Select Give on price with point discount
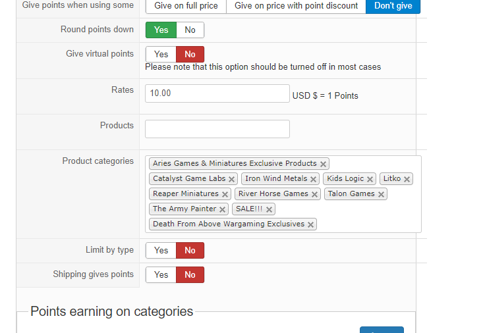Image resolution: width=483 pixels, height=333 pixels. (296, 6)
